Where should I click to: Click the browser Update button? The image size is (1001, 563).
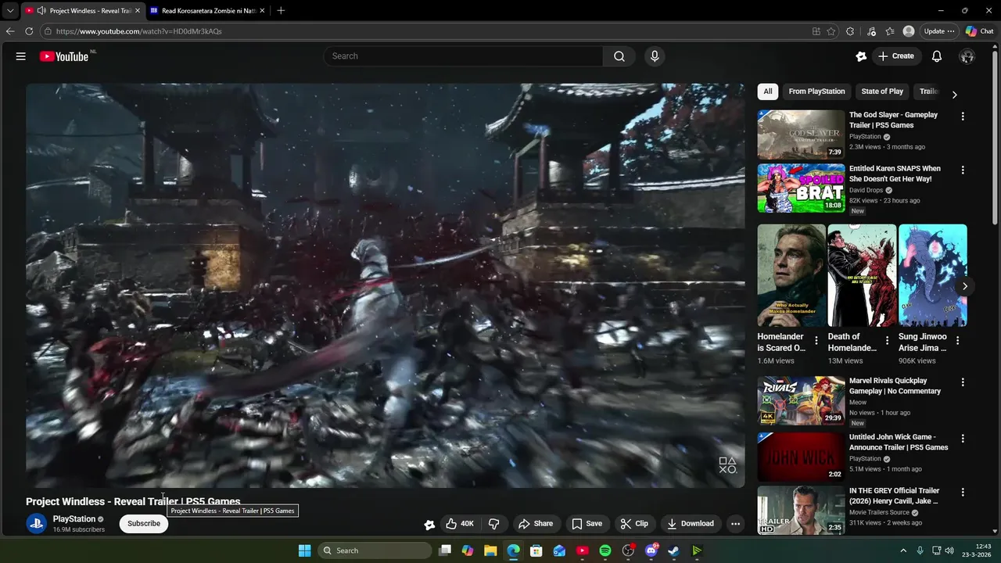[939, 31]
